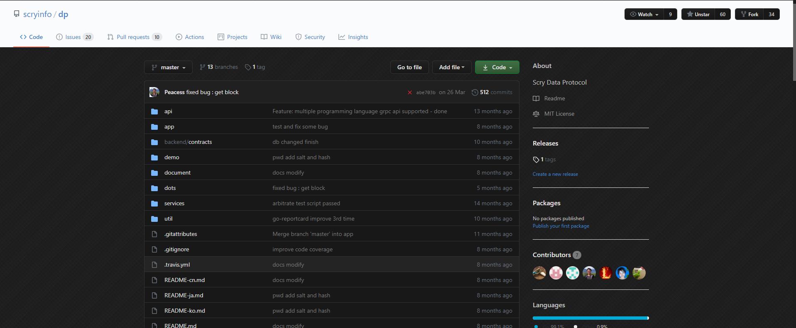The height and width of the screenshot is (328, 796).
Task: Open the abe703b commit hash
Action: 426,92
